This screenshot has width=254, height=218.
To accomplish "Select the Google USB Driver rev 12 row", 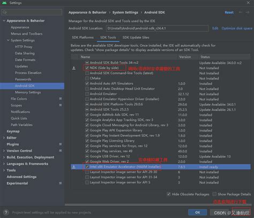I will [x=161, y=156].
